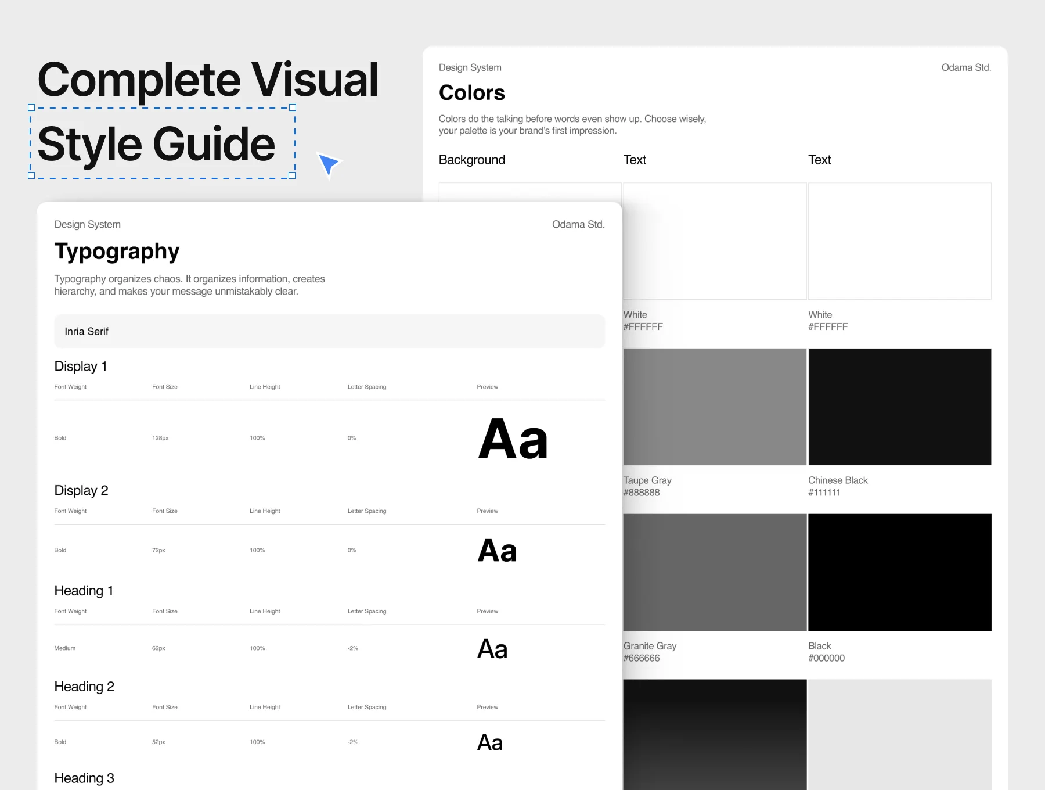Select the top-left selection handle
This screenshot has width=1045, height=790.
31,107
